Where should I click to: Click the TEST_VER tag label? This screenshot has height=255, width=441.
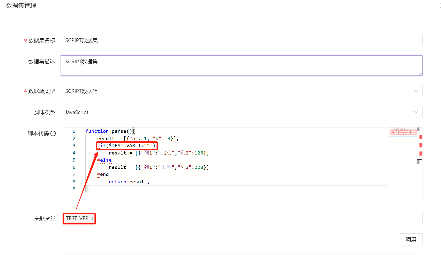(77, 218)
